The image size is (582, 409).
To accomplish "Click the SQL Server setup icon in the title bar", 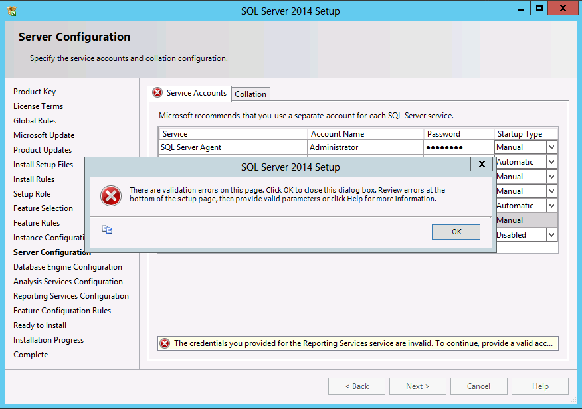I will (12, 11).
